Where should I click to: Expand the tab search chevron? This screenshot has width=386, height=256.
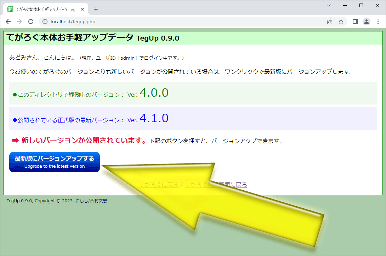[328, 5]
